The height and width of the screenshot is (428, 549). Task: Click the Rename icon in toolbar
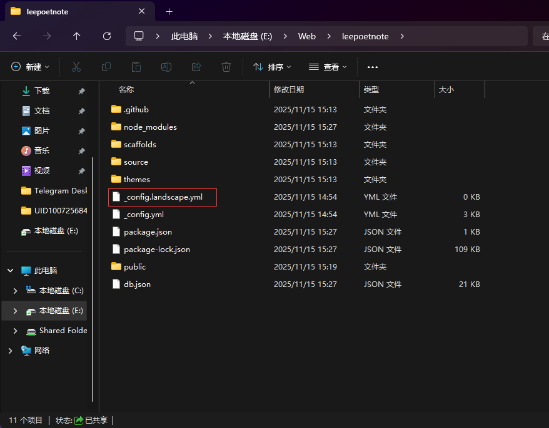(166, 67)
